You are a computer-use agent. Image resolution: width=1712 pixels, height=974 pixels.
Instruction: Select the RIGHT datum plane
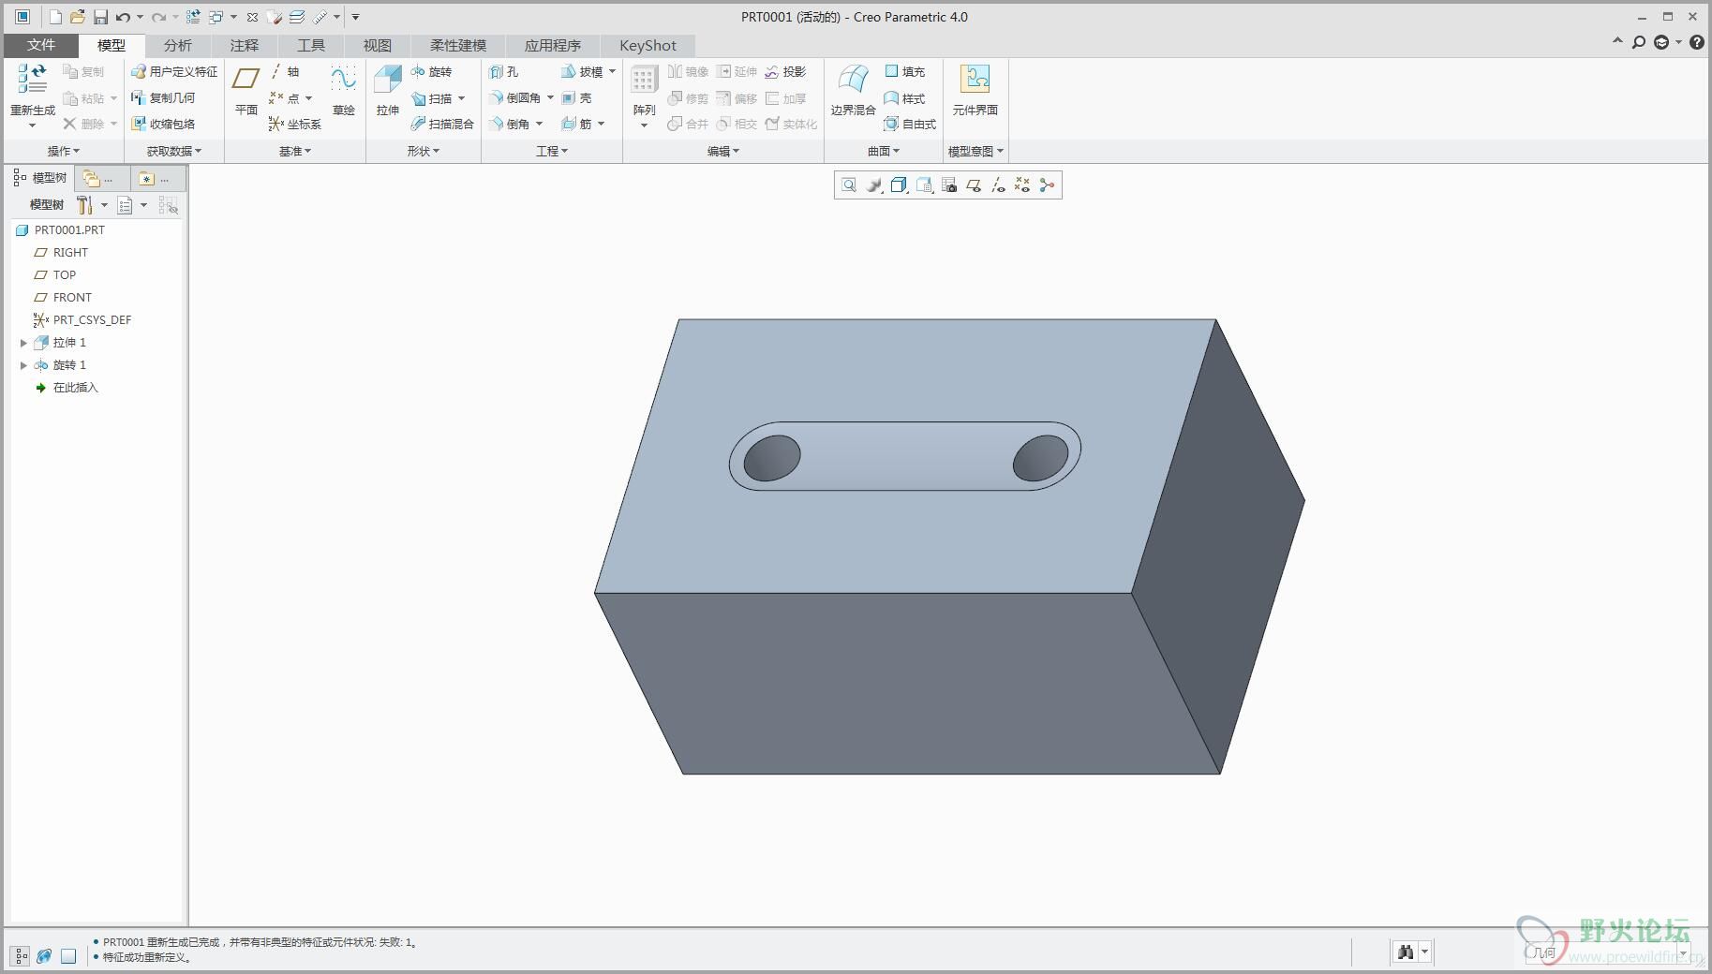[61, 253]
